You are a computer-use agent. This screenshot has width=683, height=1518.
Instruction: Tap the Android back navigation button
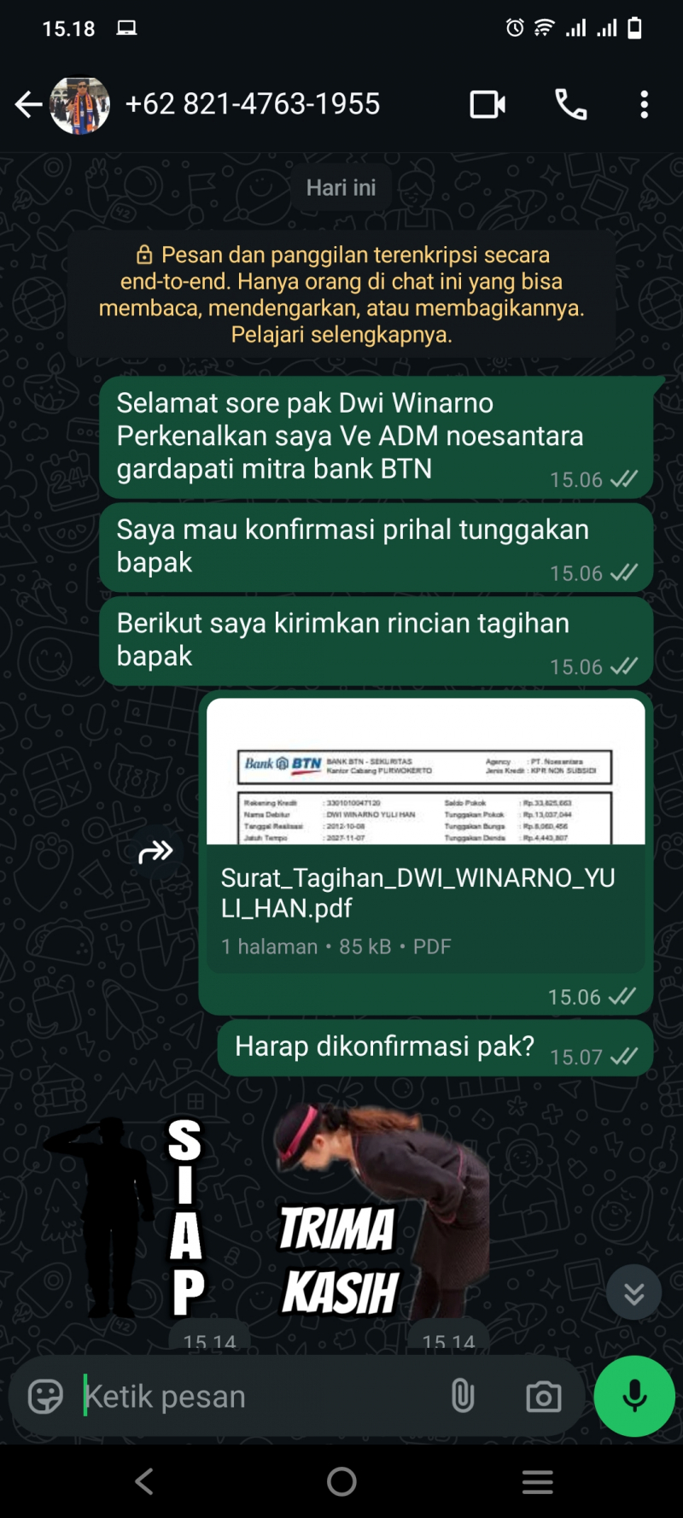[144, 1481]
